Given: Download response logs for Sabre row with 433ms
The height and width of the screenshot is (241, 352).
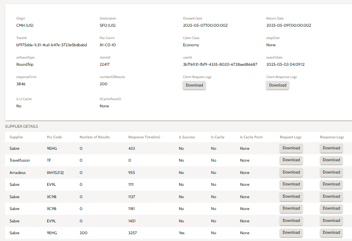Looking at the screenshot, I should point(331,149).
